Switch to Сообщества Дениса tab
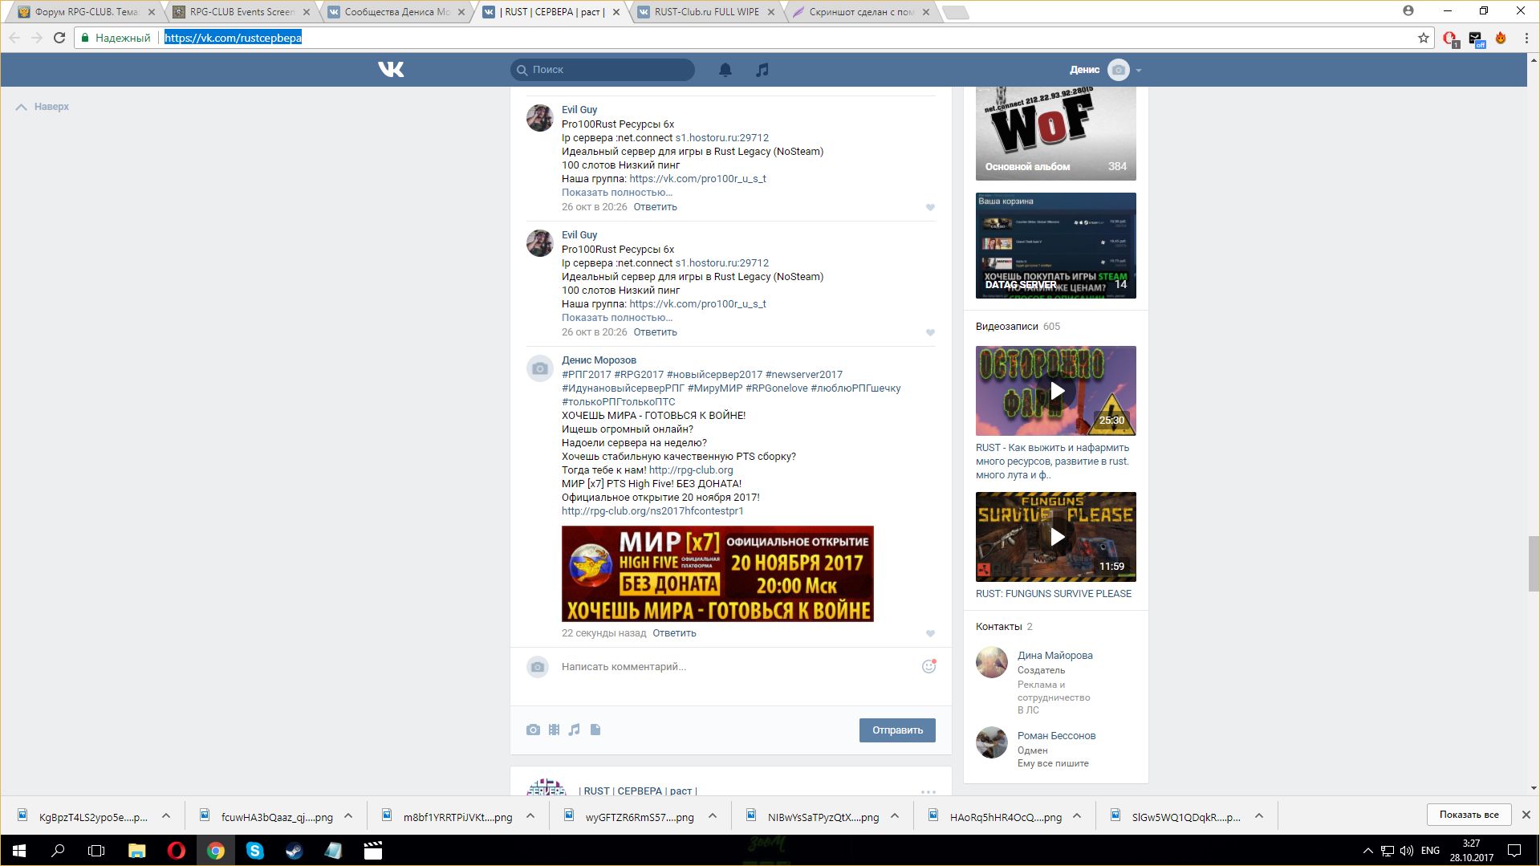This screenshot has height=866, width=1540. point(396,12)
